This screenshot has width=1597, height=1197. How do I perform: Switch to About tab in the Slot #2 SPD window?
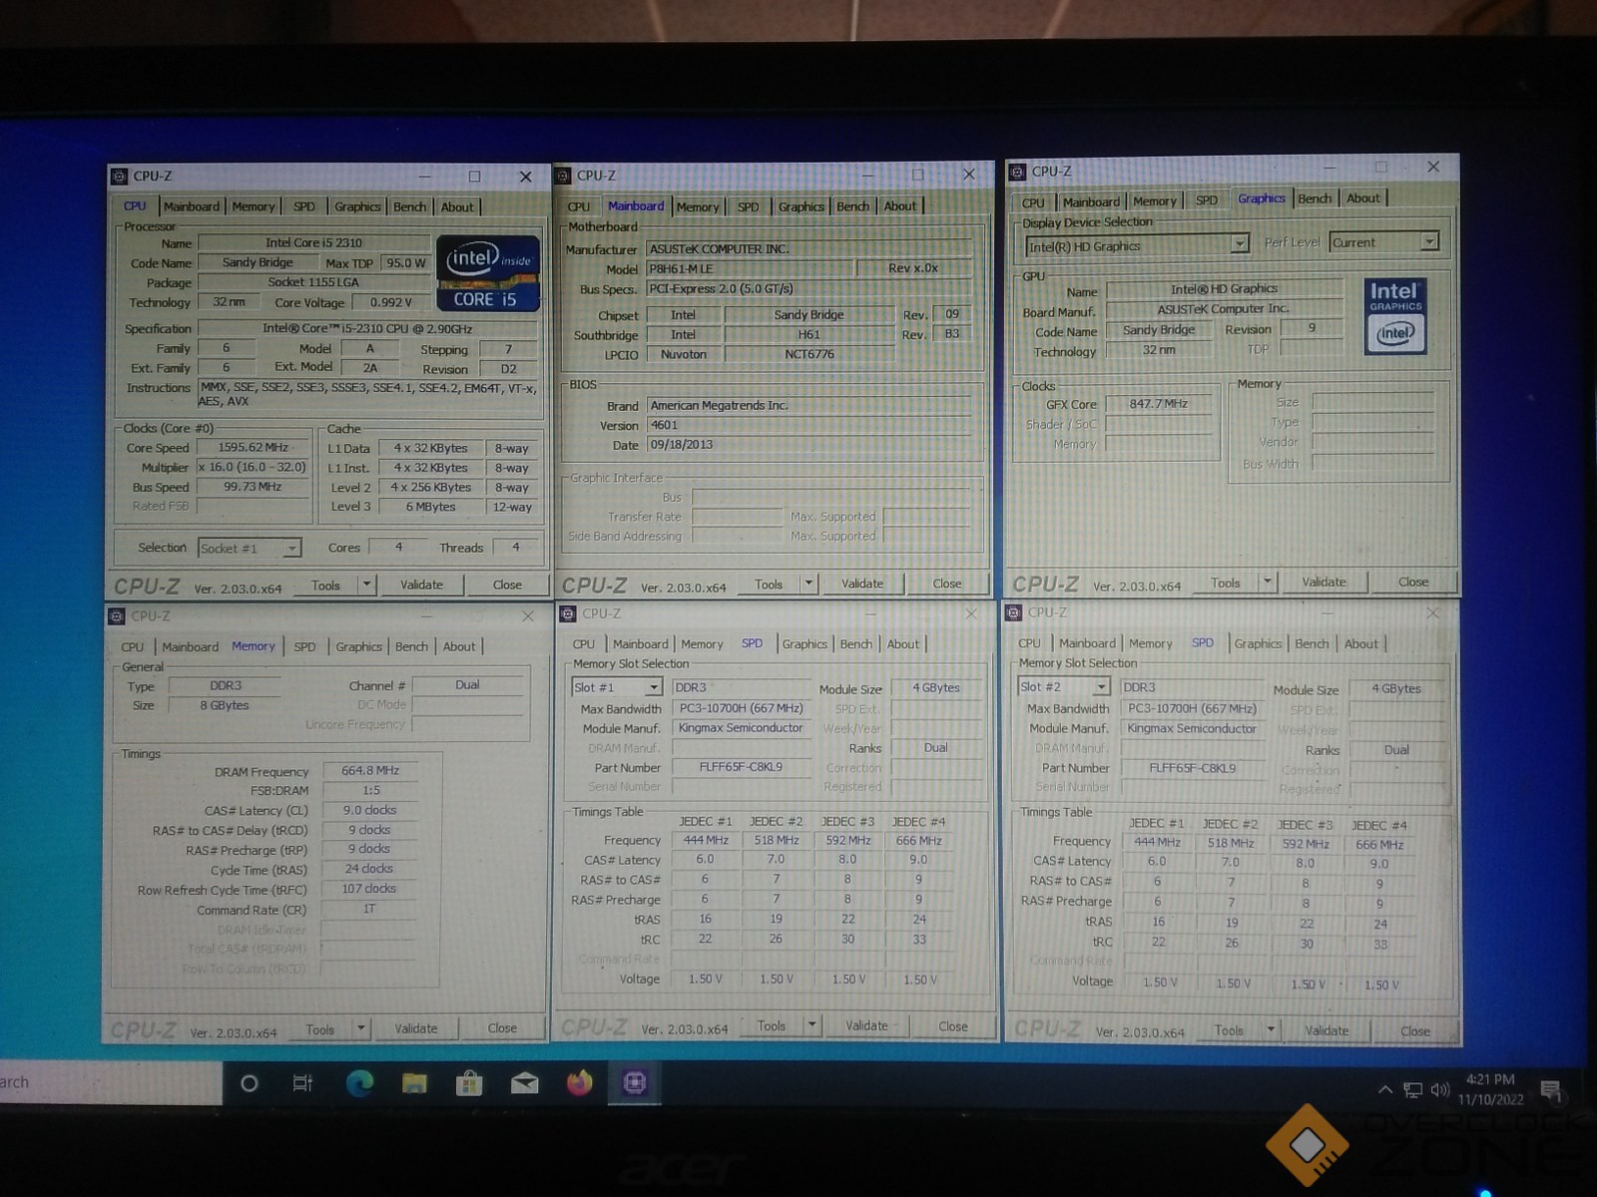1360,643
